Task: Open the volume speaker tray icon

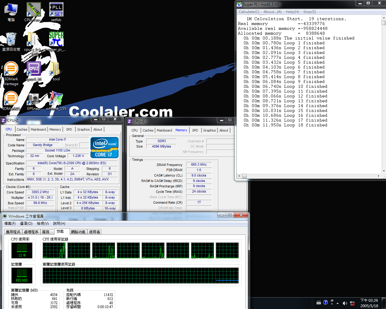Action: (345, 303)
